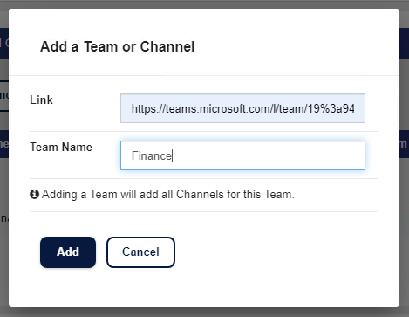Click the 'Add a Team or Channel' title
Screen dimensions: 409x317
[118, 46]
